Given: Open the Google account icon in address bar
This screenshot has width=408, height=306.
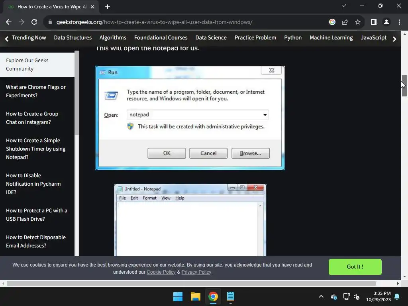Looking at the screenshot, I should (x=332, y=22).
